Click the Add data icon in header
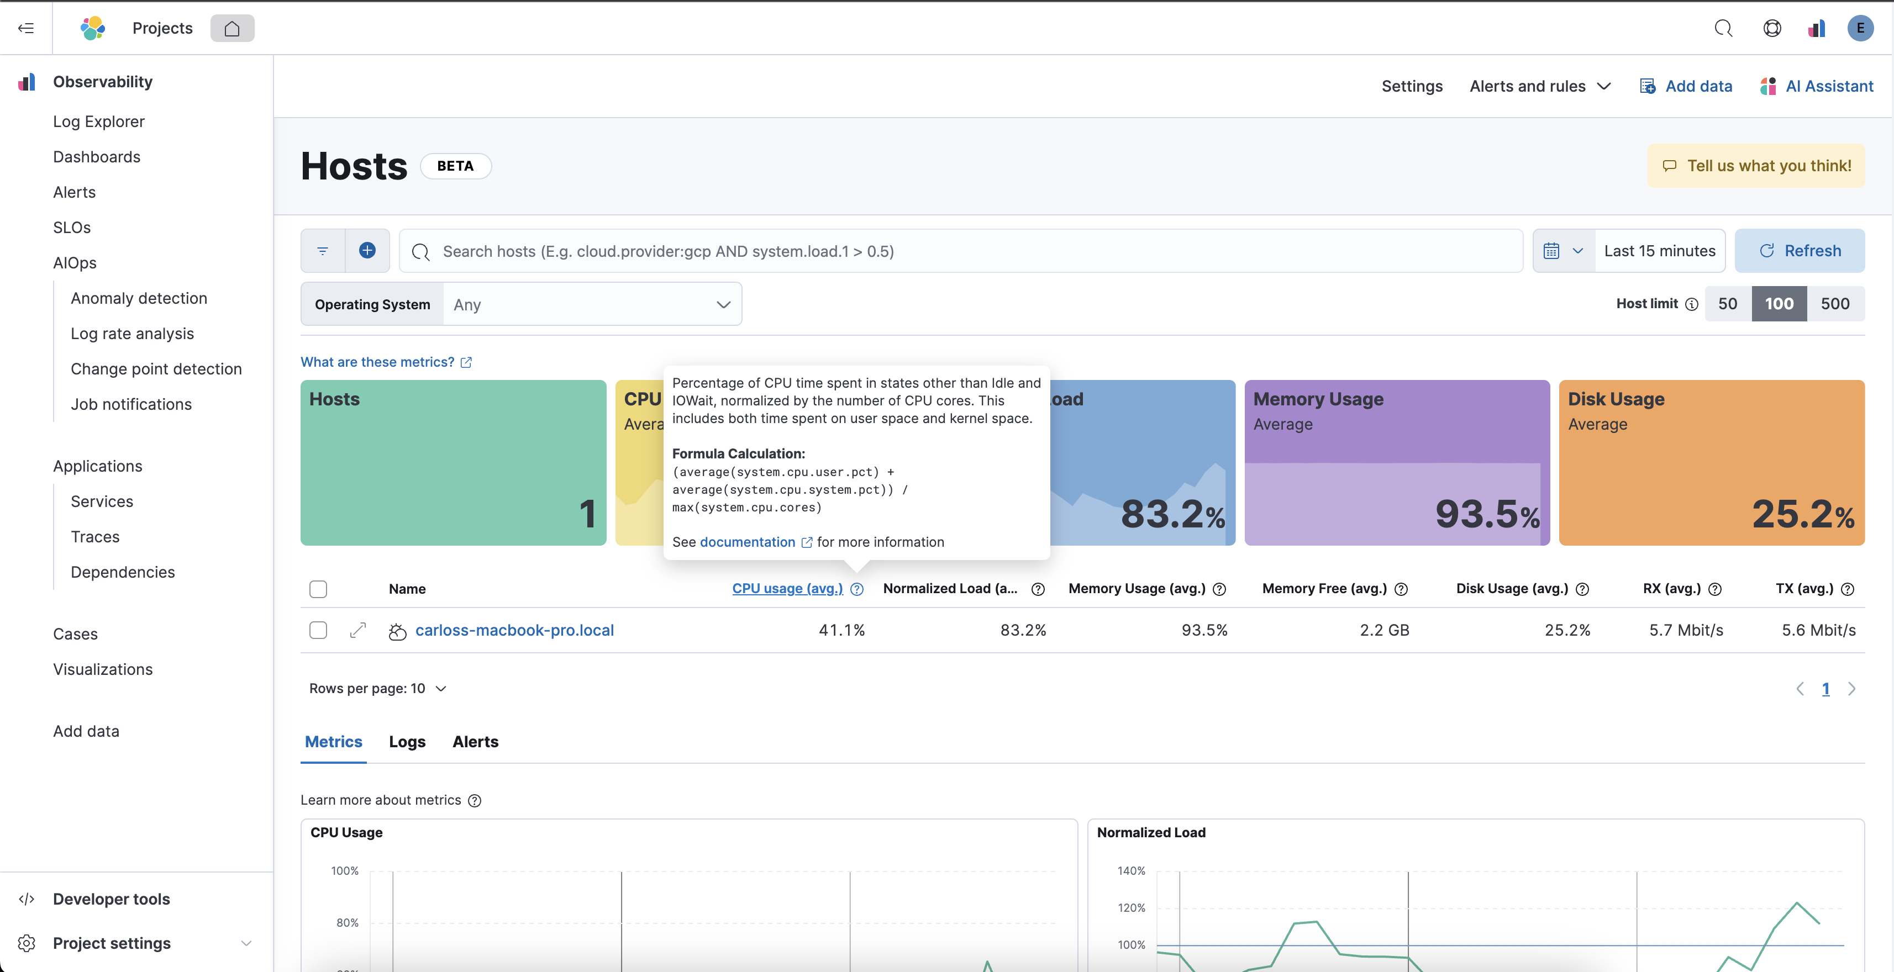 tap(1648, 86)
